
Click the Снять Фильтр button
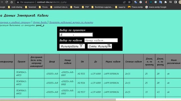point(100,46)
